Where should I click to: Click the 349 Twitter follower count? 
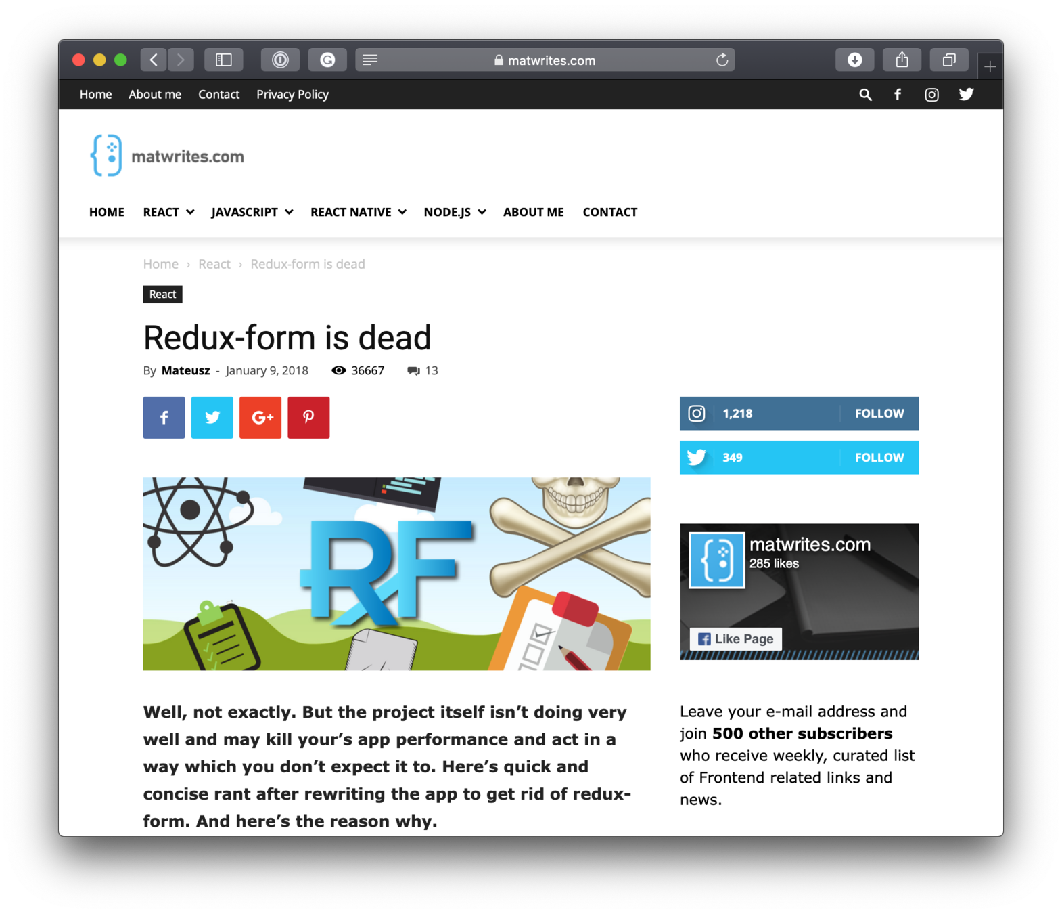pyautogui.click(x=733, y=458)
